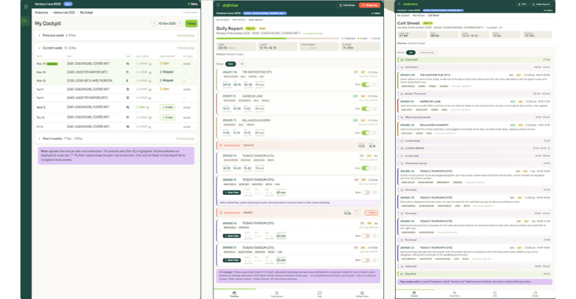Toggle Shot switch for Millhaven Academy scene
576x299 pixels.
[366, 133]
